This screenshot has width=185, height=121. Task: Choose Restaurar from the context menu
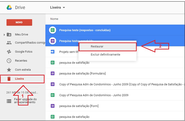coord(97,47)
